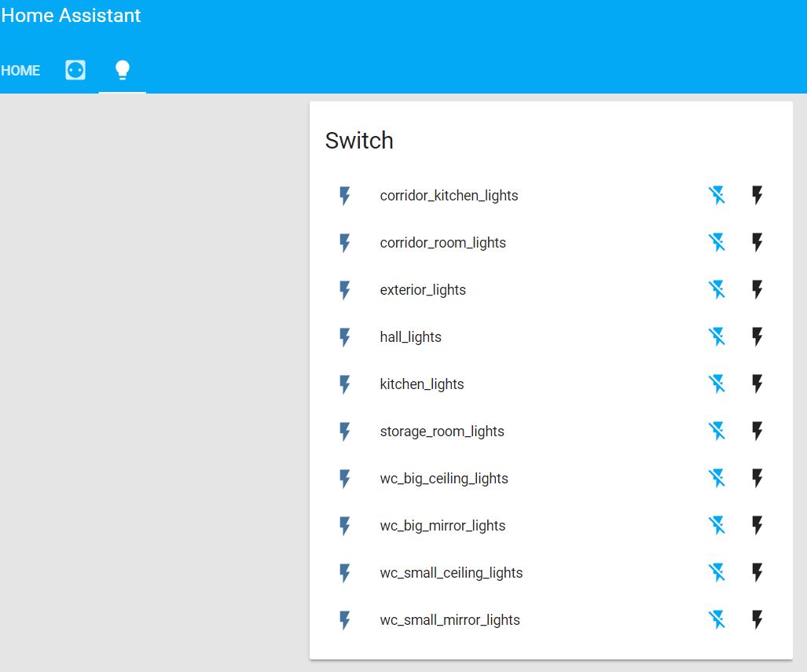The image size is (807, 672).
Task: Click the wc_big_ceiling_lights entity icon
Action: (x=344, y=479)
